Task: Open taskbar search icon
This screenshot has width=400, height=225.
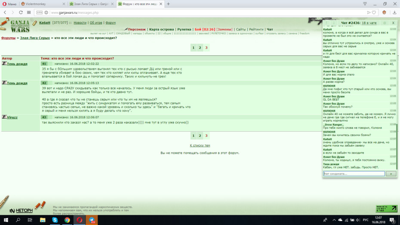Action: pyautogui.click(x=18, y=220)
